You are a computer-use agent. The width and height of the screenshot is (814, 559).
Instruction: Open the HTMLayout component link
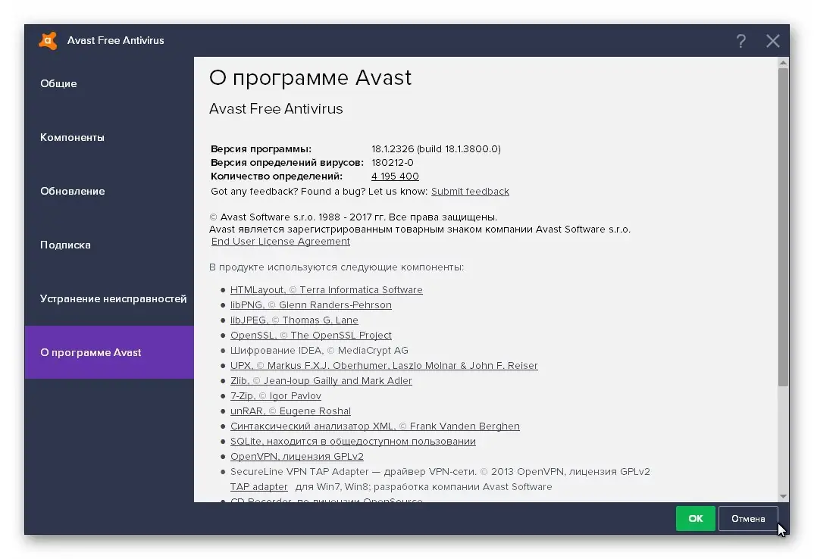pos(327,289)
